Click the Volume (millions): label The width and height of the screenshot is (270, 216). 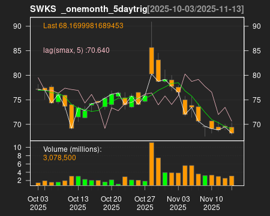click(73, 149)
